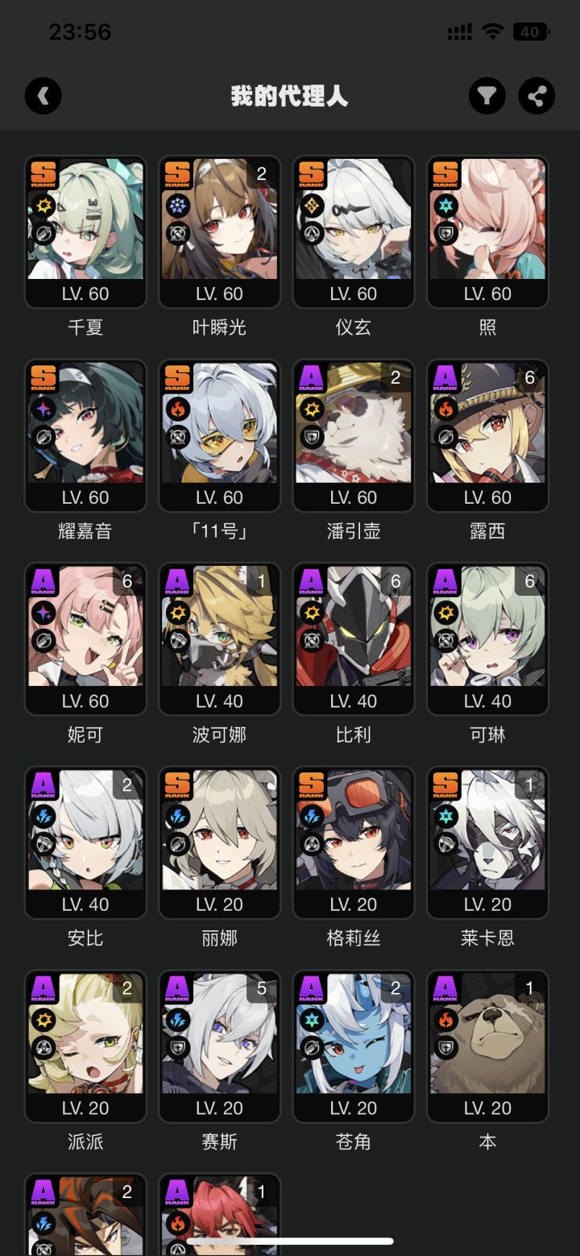Tap the 格莉丝 name label
The image size is (580, 1256).
353,938
